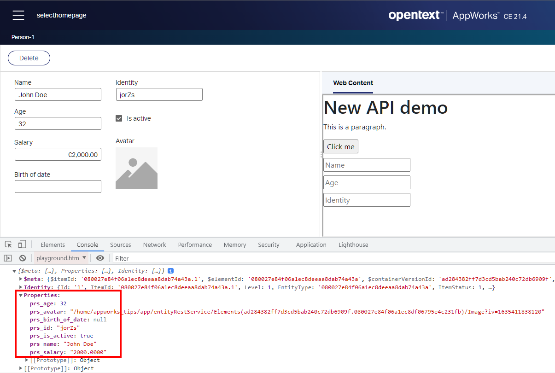
Task: Show the console sidebar panel
Action: click(x=8, y=258)
